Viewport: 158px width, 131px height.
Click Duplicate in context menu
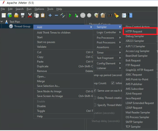63,66
